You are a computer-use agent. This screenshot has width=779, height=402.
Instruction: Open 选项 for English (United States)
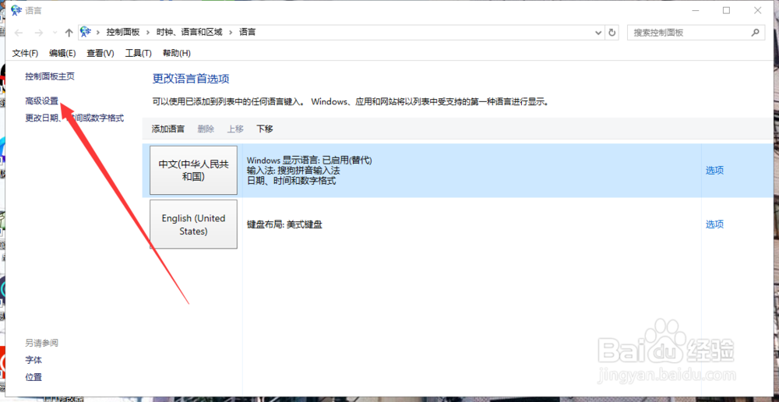(714, 224)
